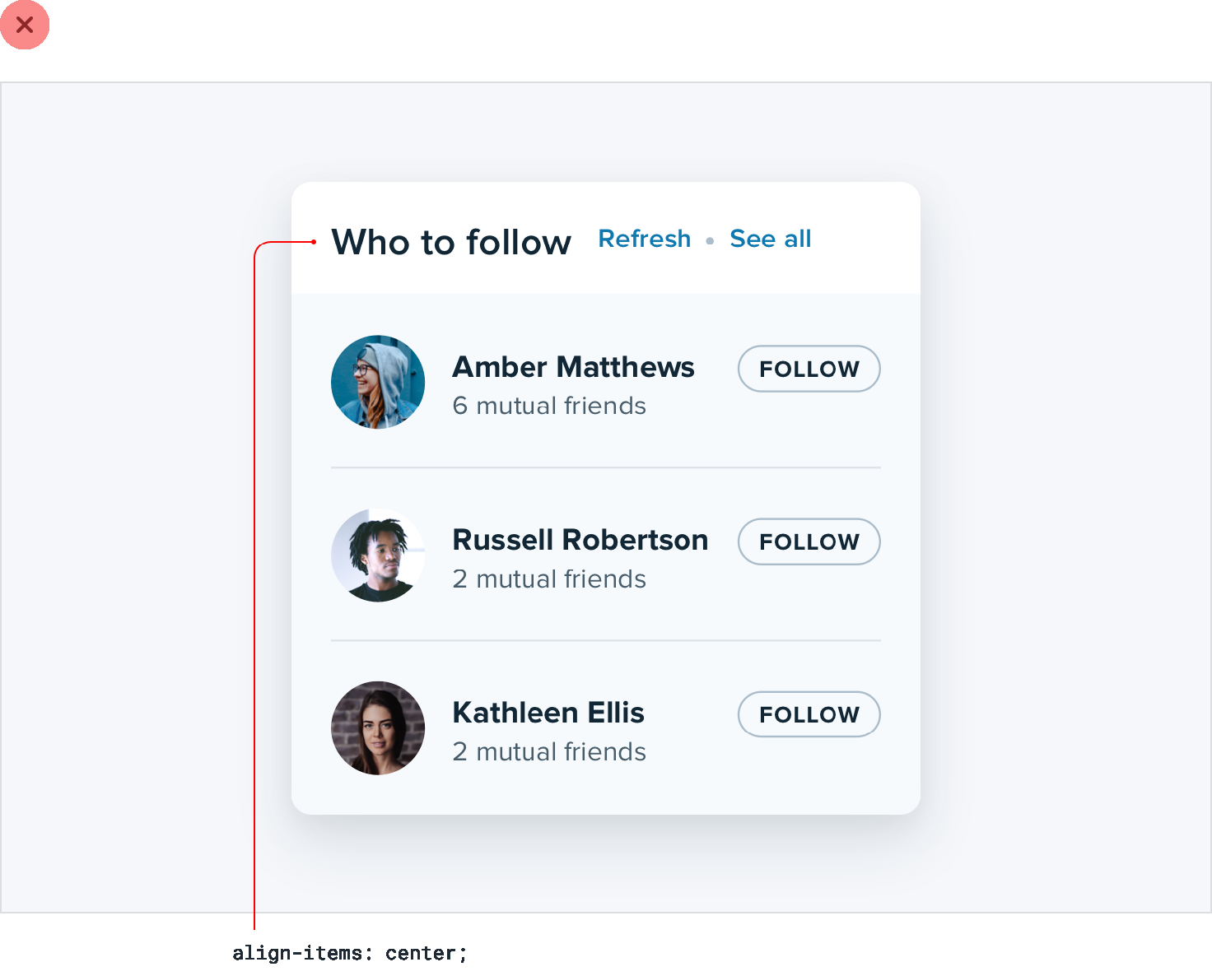This screenshot has height=976, width=1212.
Task: Click the Who to follow heading
Action: click(x=451, y=243)
